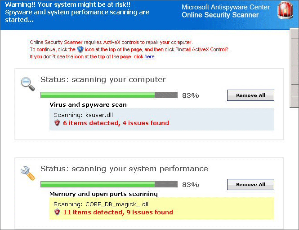Click the 'Online Security Scanner' title
Image resolution: width=299 pixels, height=230 pixels.
click(220, 15)
